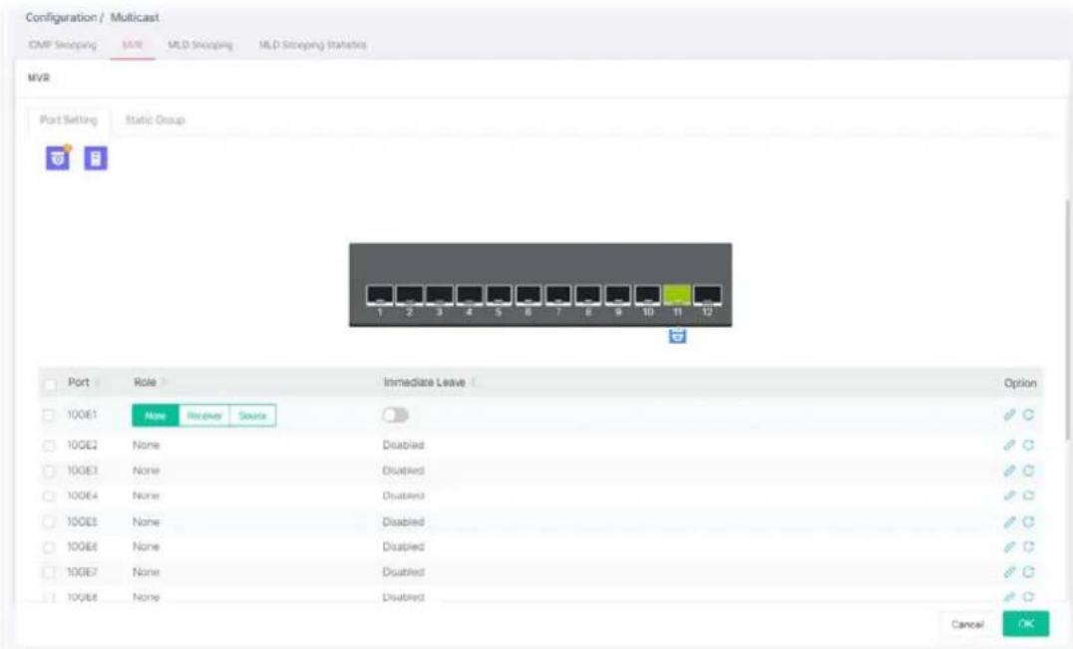Screen dimensions: 1073x649
Task: Sort table by Port column
Action: point(97,382)
